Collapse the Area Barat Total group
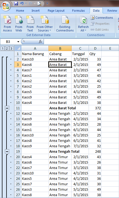119x198 pixels. 7,108
